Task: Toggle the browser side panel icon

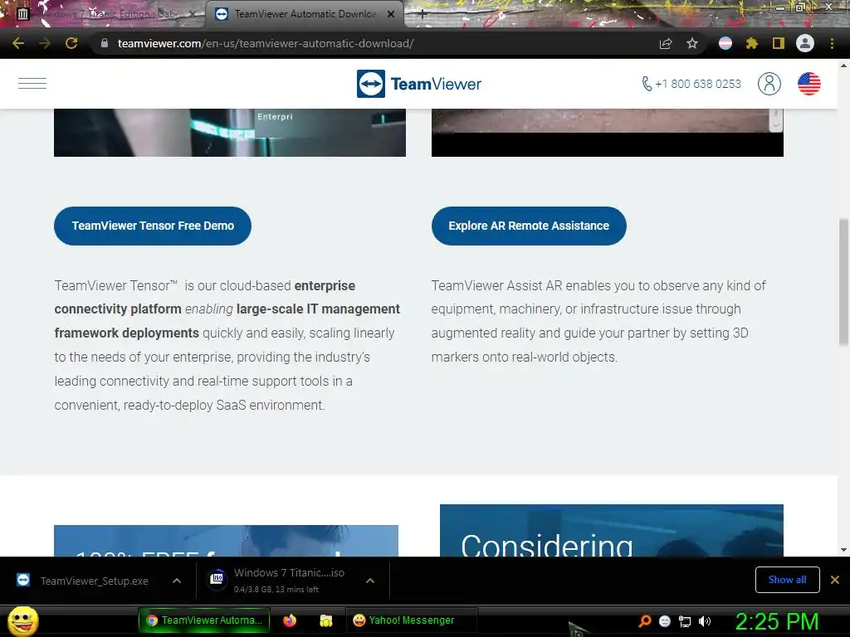Action: pyautogui.click(x=779, y=43)
